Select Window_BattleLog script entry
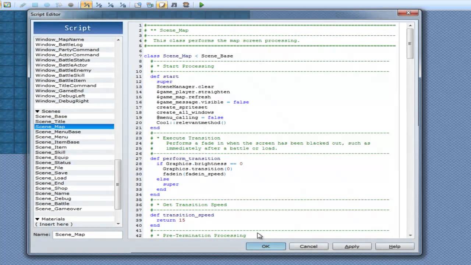Screen dimensions: 471x265 coord(74,45)
